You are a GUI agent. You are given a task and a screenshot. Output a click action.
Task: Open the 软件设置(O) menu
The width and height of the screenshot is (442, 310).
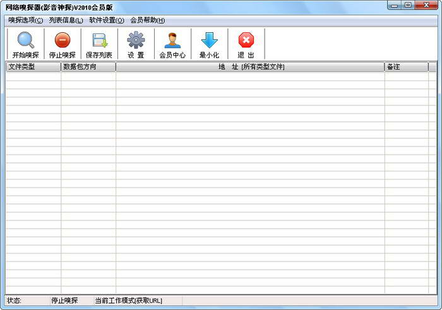click(x=107, y=20)
